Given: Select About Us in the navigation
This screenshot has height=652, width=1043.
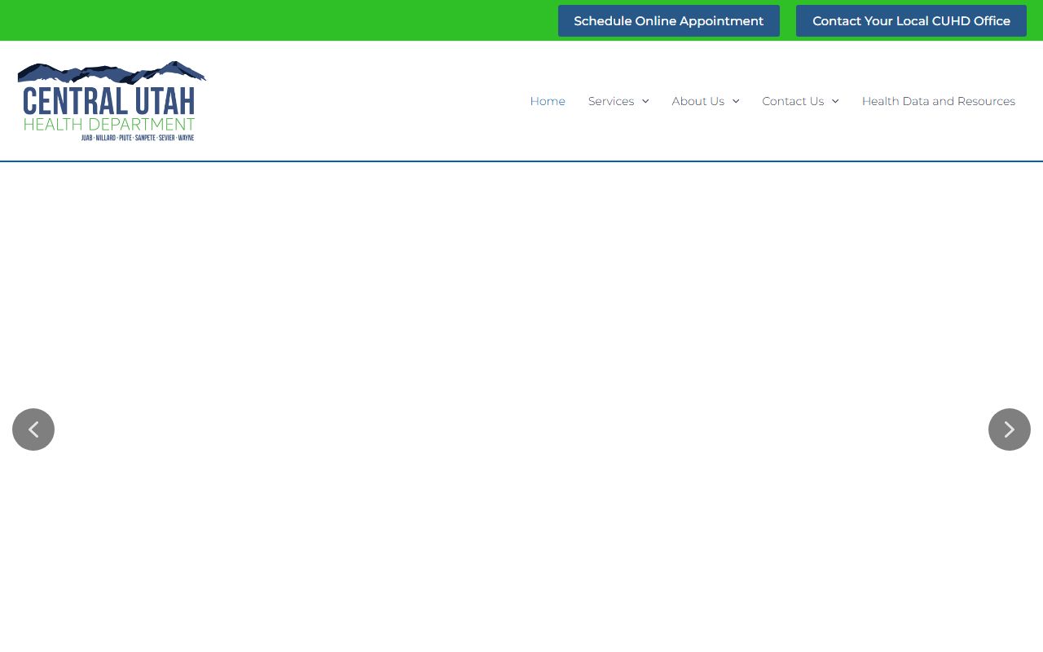Looking at the screenshot, I should click(x=698, y=101).
